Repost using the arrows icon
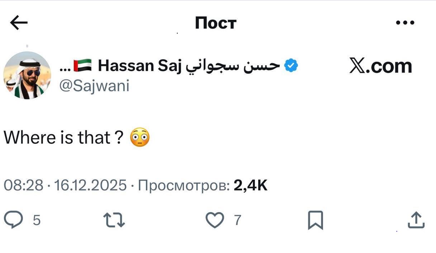The height and width of the screenshot is (253, 436). pos(114,220)
